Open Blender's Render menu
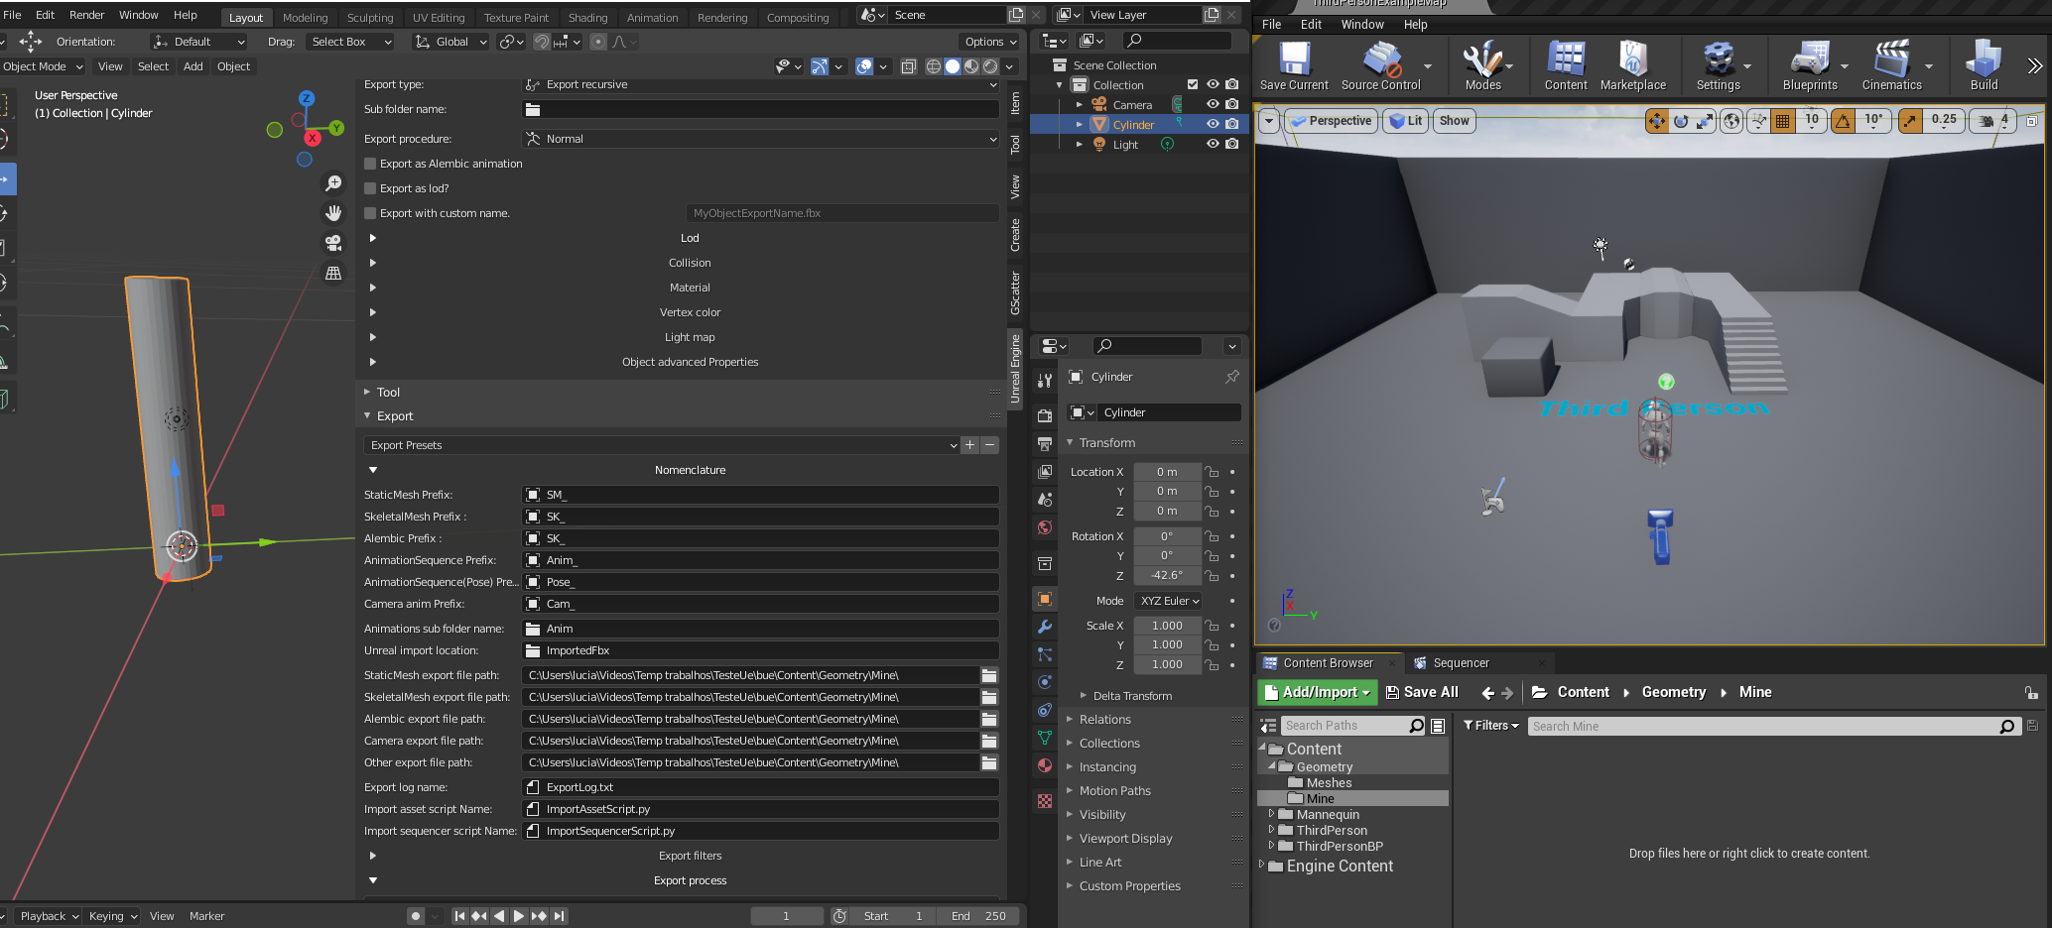 tap(85, 14)
